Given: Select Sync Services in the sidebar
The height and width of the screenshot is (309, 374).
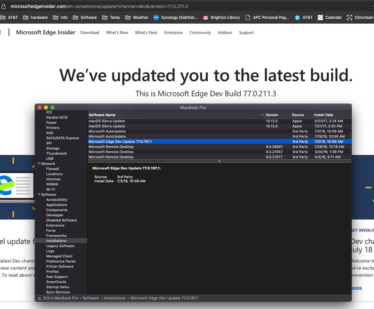Looking at the screenshot, I should point(58,292).
